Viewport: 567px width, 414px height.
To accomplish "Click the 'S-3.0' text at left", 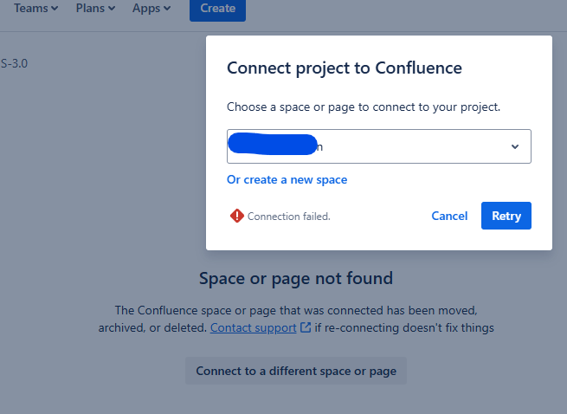I will click(x=14, y=63).
